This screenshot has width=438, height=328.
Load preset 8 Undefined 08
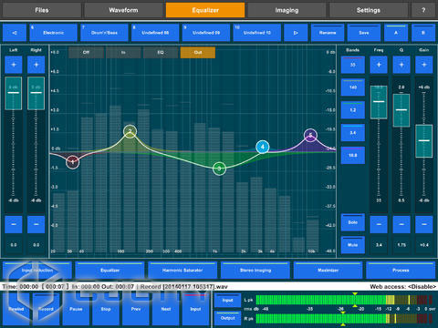tap(155, 33)
